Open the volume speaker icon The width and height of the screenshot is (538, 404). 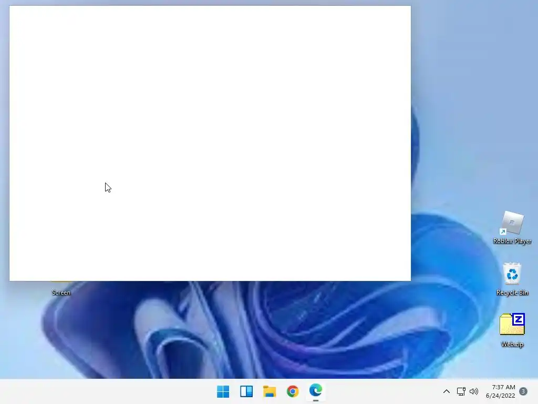474,391
